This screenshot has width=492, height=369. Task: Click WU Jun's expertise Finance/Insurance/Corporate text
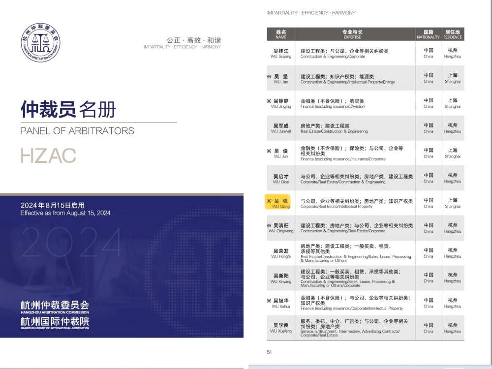tap(343, 159)
